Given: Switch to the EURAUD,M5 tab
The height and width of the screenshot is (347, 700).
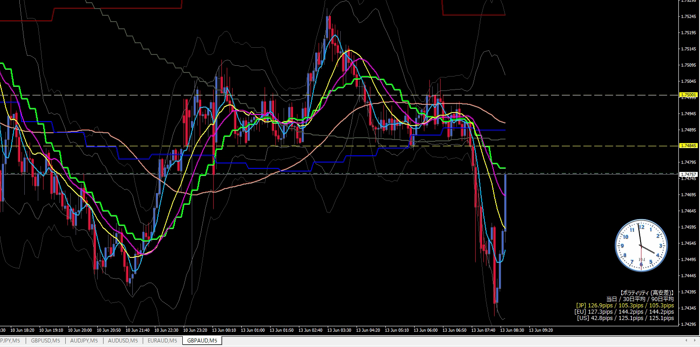Looking at the screenshot, I should click(x=162, y=341).
